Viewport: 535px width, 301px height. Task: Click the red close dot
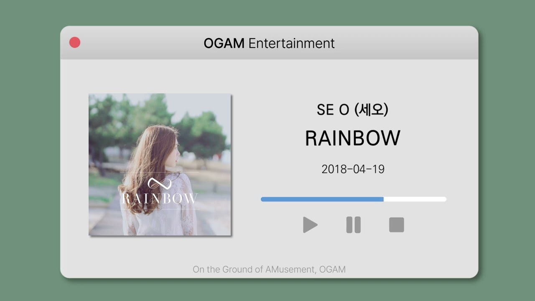(x=75, y=43)
